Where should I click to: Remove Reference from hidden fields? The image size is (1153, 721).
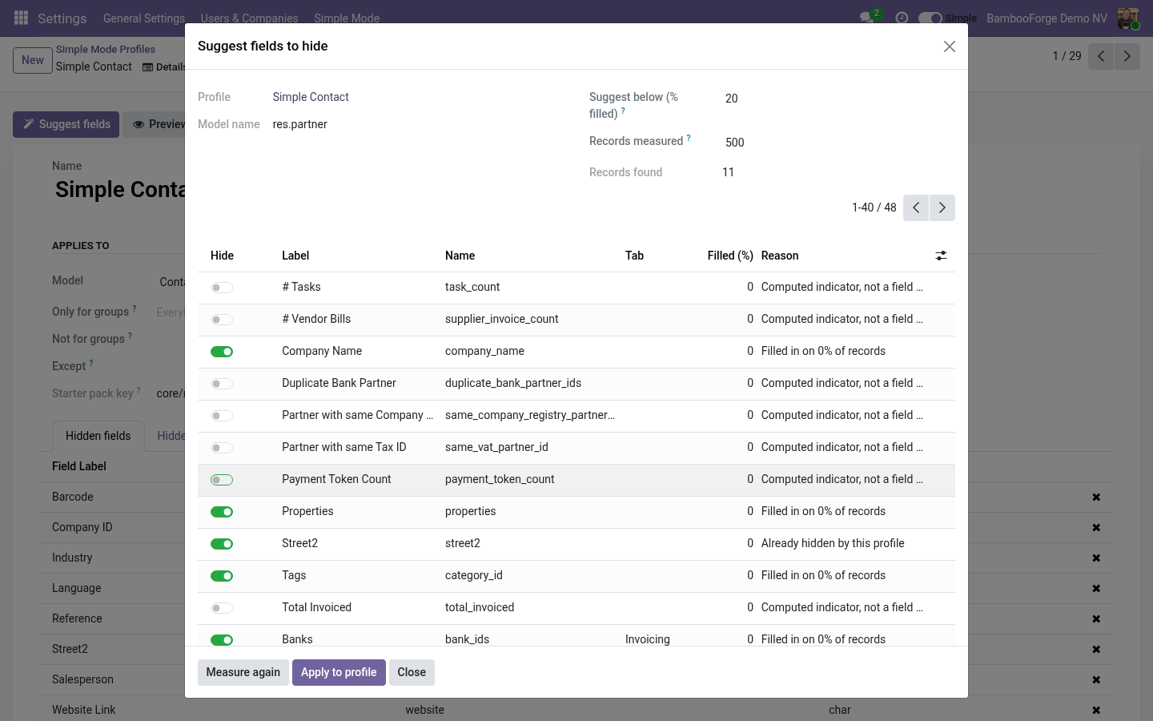[x=1096, y=619]
